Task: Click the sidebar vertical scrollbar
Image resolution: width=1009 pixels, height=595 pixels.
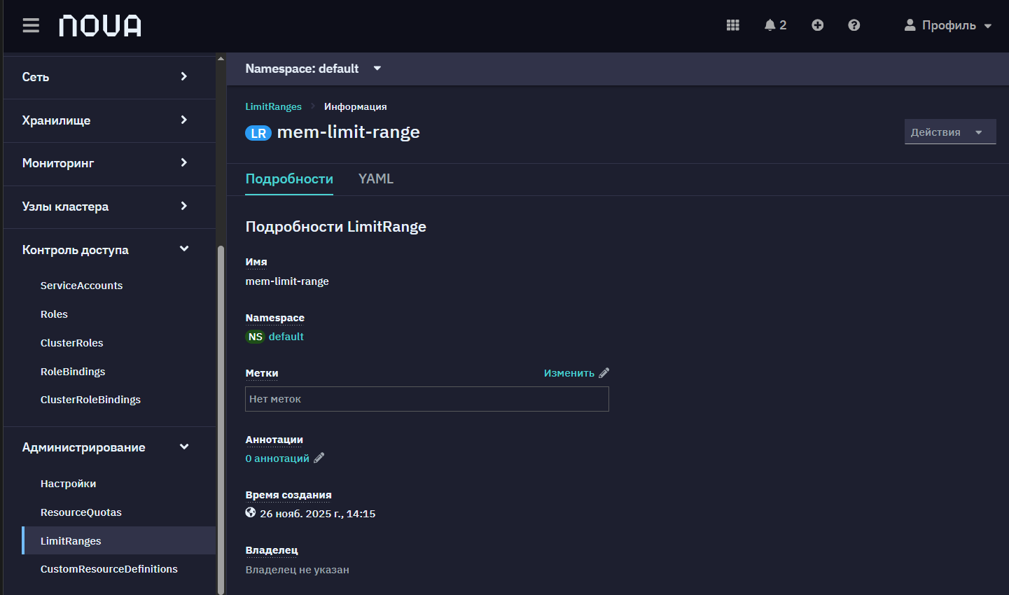Action: click(x=221, y=420)
